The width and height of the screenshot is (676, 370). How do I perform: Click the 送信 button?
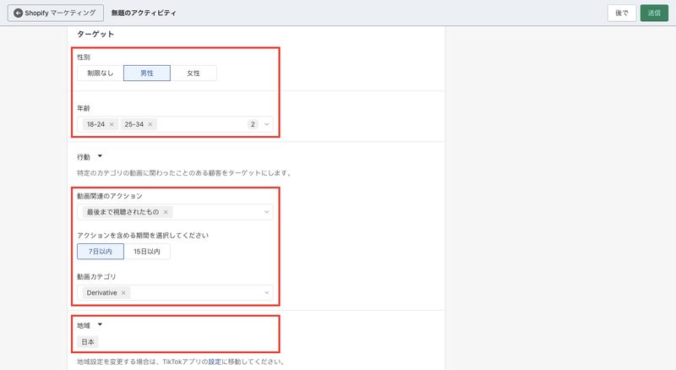(x=654, y=13)
